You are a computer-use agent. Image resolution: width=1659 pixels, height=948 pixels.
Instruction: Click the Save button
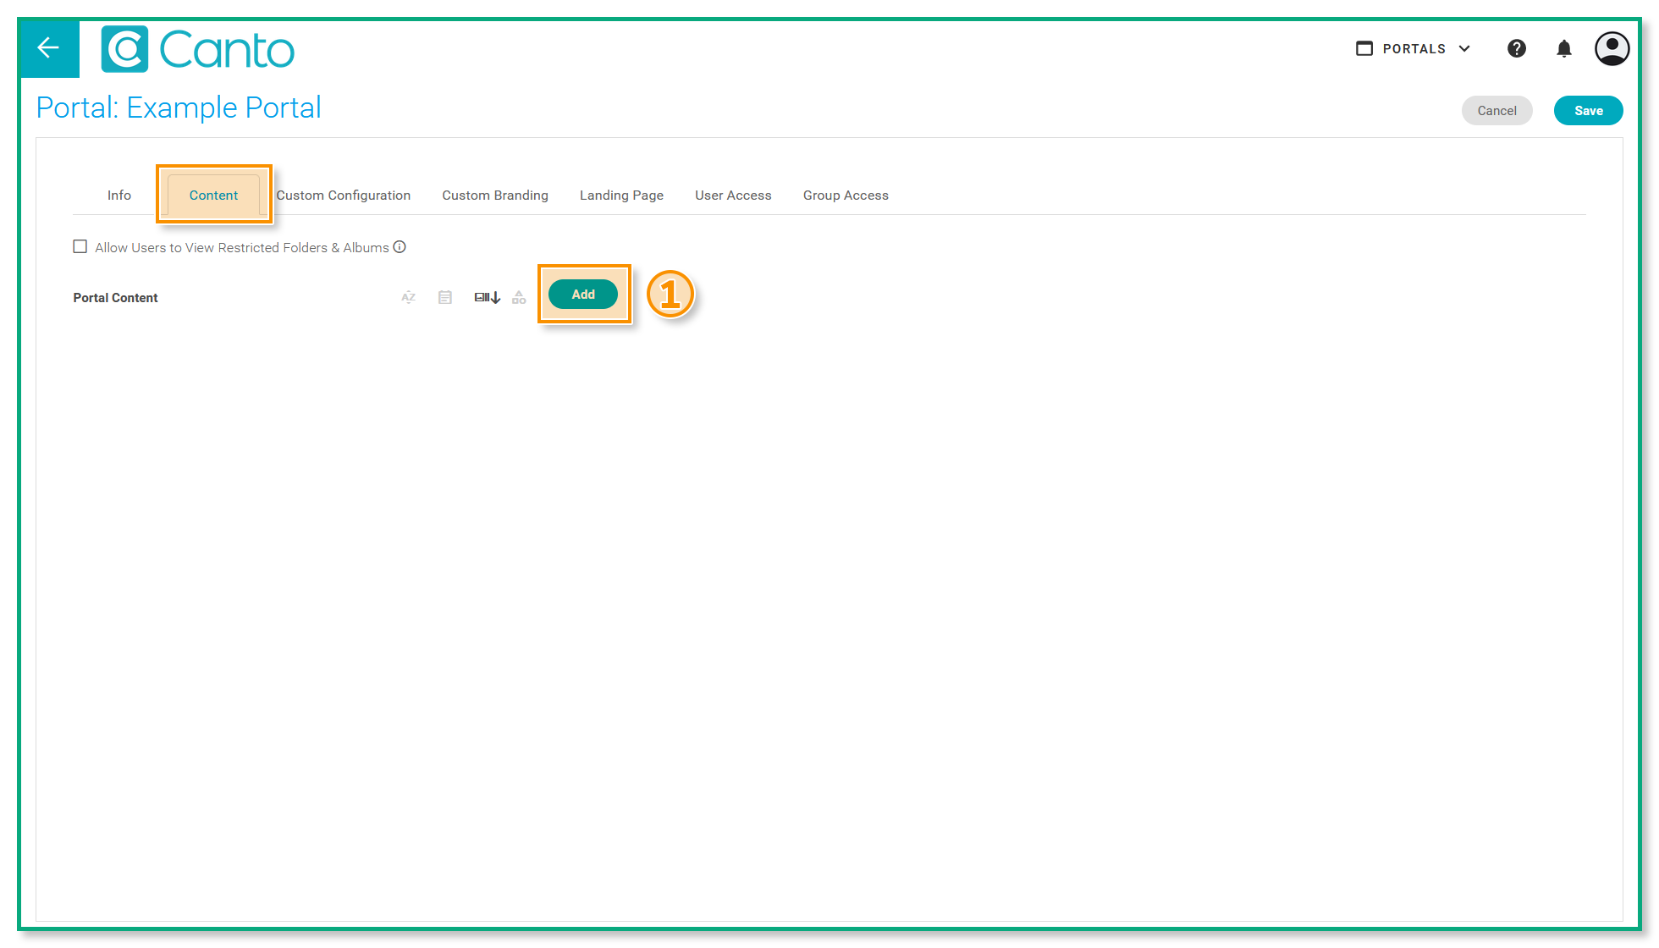pyautogui.click(x=1588, y=110)
